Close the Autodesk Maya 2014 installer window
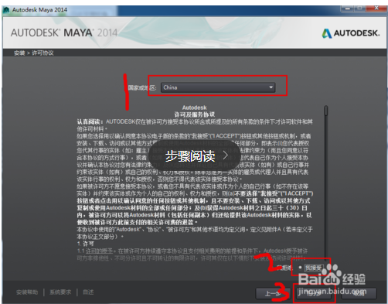The height and width of the screenshot is (304, 388). click(x=376, y=9)
